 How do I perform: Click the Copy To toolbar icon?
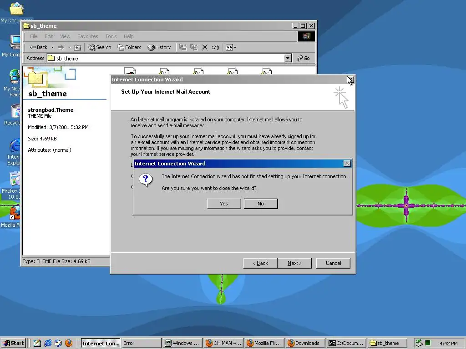[194, 47]
